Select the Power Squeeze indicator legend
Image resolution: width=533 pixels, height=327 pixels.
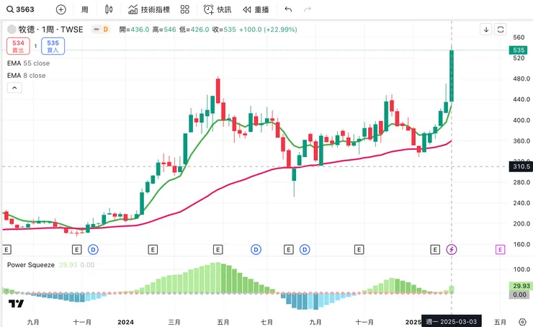click(30, 265)
